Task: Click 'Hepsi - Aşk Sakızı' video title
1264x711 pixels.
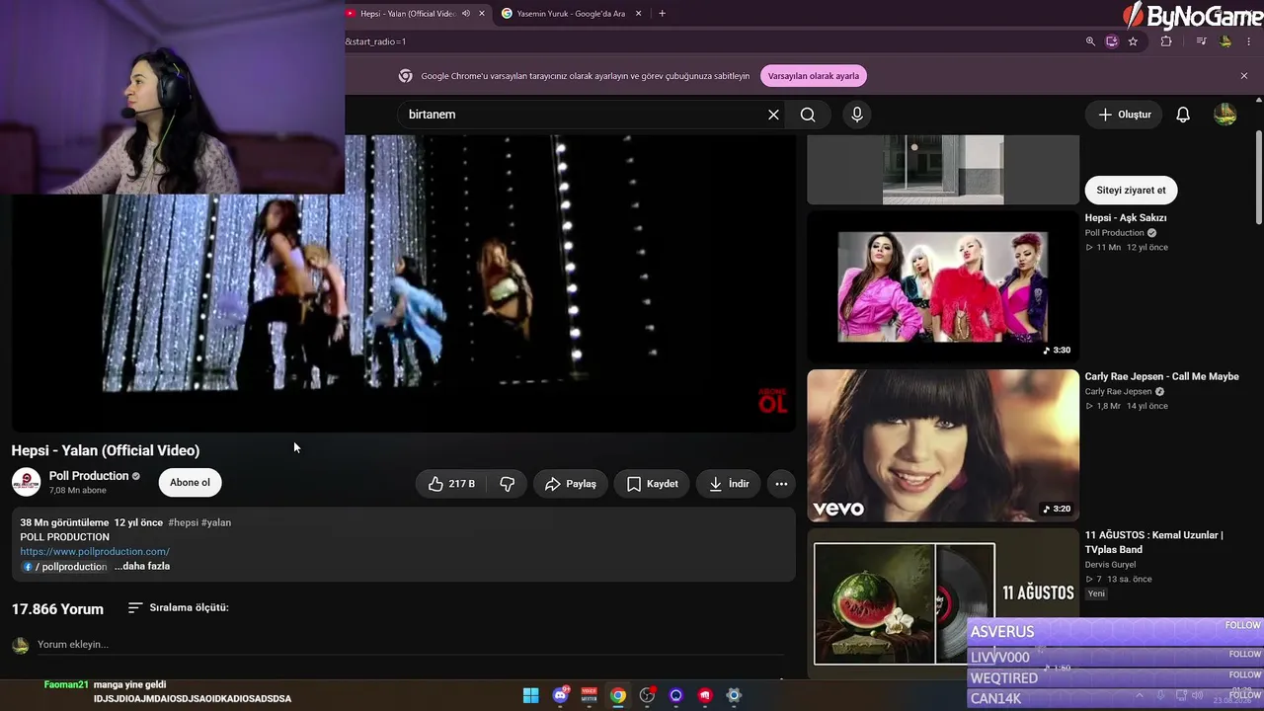Action: tap(1126, 218)
